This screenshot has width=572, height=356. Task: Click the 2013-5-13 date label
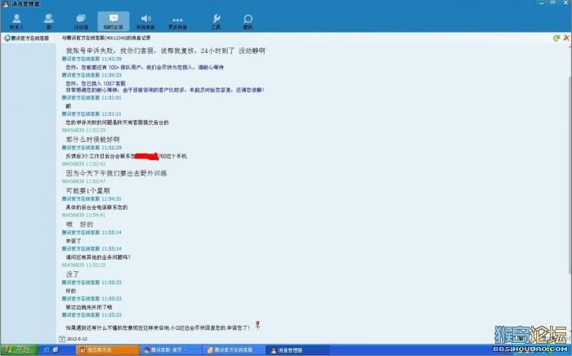77,339
